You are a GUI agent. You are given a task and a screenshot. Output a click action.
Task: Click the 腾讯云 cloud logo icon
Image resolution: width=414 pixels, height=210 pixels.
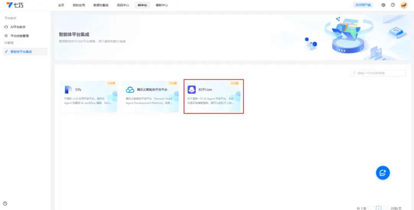(130, 89)
